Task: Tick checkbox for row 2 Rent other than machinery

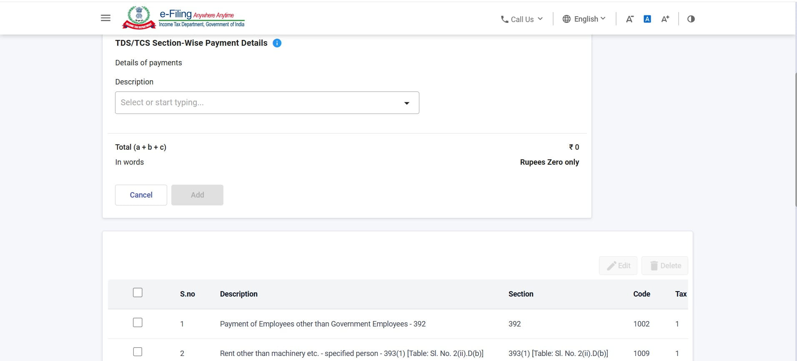Action: point(138,352)
